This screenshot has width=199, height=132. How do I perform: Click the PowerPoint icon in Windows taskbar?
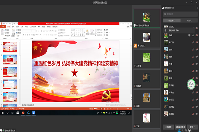tap(24, 112)
